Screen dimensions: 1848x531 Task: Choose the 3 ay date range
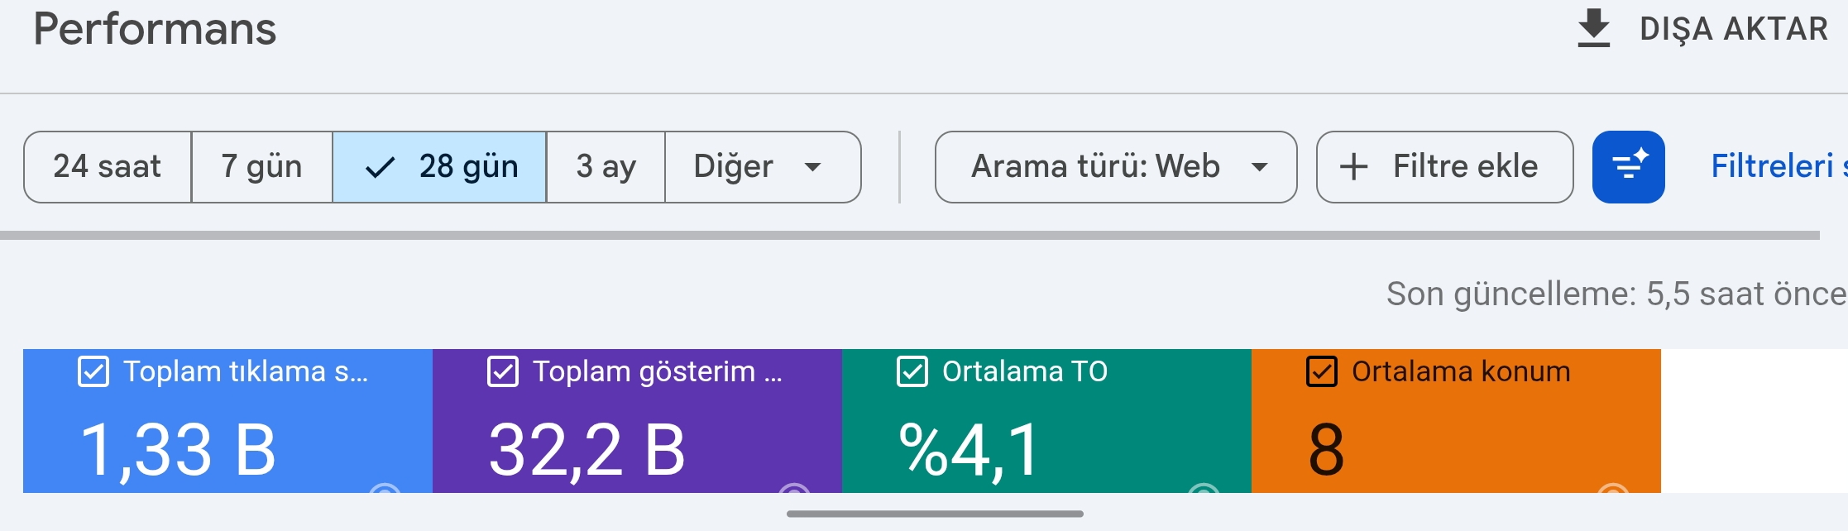(x=606, y=167)
